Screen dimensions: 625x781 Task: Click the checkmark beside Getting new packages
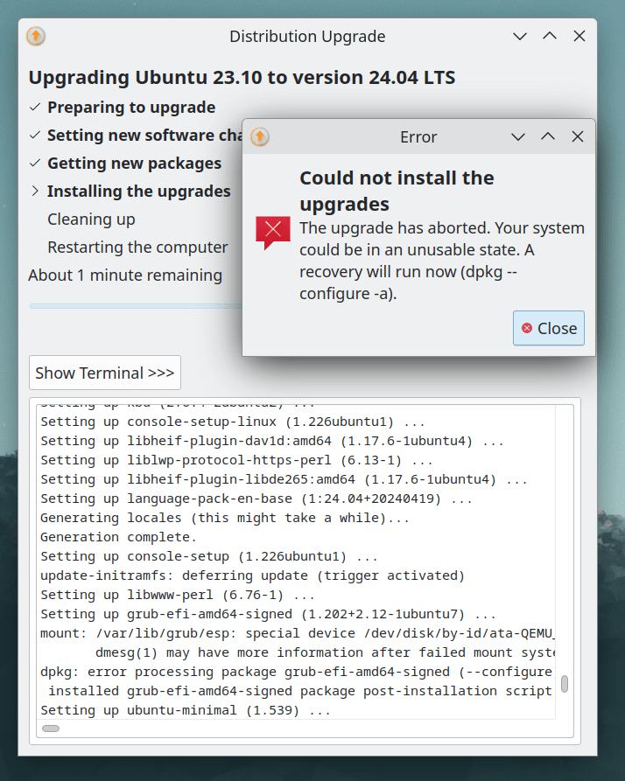[x=35, y=164]
